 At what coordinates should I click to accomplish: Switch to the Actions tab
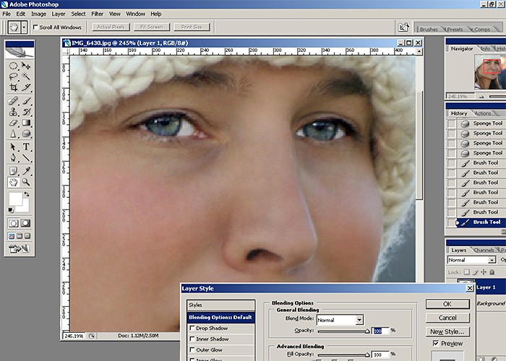pos(483,113)
